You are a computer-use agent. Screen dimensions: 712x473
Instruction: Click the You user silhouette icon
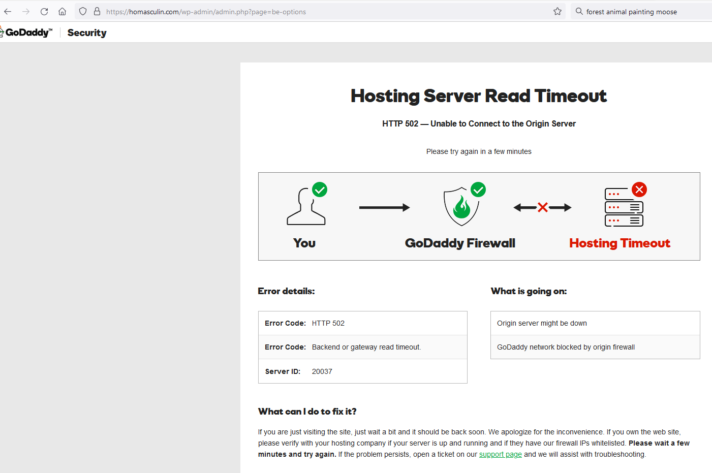tap(306, 206)
